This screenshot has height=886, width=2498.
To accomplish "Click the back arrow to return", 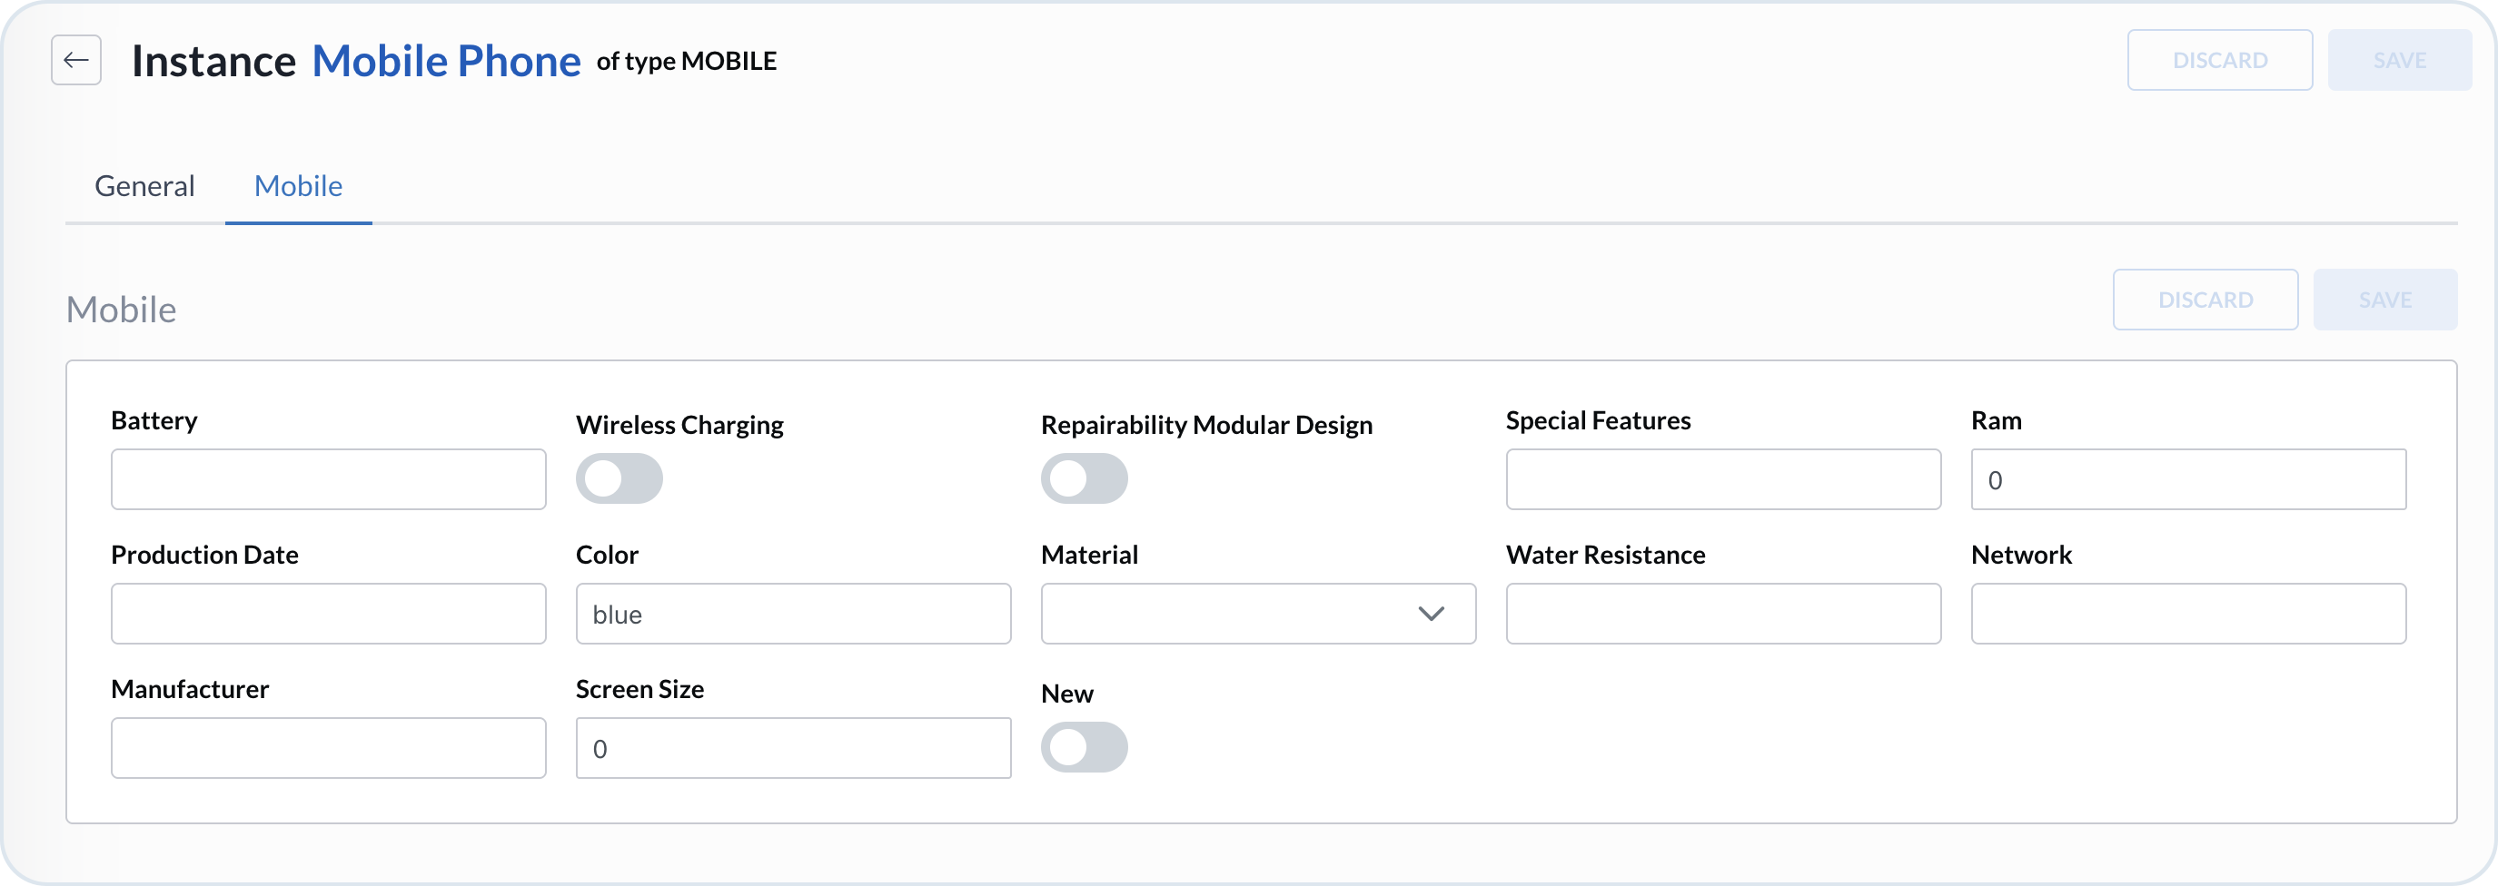I will coord(75,60).
